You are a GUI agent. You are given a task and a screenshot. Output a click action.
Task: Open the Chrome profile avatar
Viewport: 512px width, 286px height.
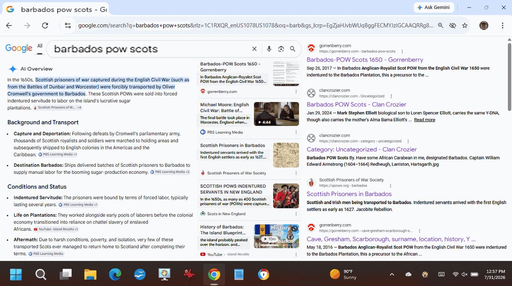484,25
